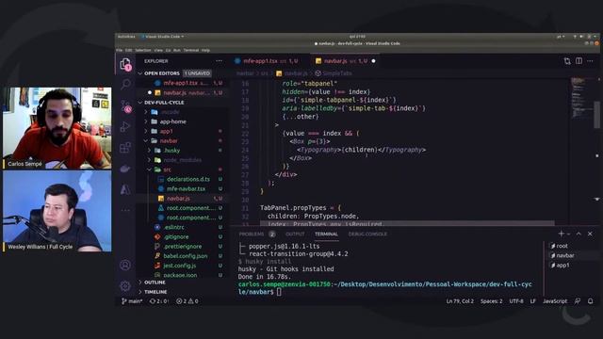Open the Explorer view in the activity bar

(x=125, y=64)
